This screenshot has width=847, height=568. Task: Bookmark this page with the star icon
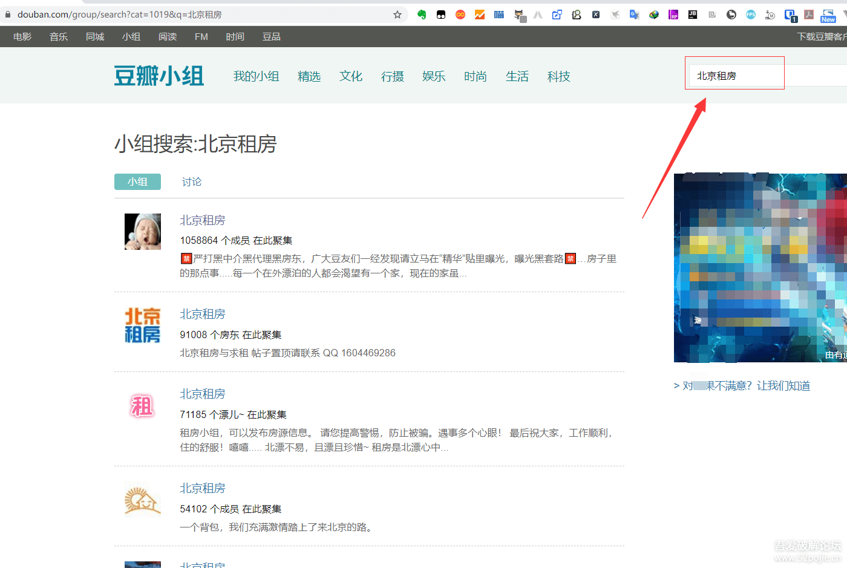[x=397, y=15]
